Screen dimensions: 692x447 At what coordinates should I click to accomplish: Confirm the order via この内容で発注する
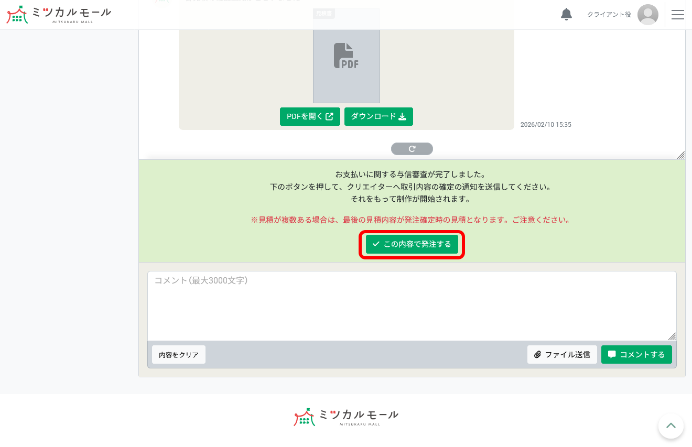(x=412, y=244)
